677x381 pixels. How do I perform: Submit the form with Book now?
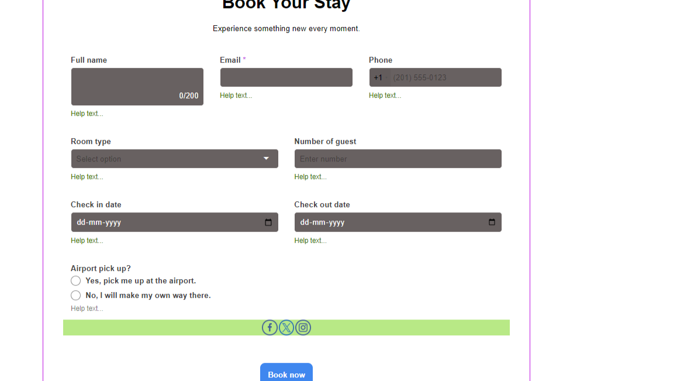286,374
